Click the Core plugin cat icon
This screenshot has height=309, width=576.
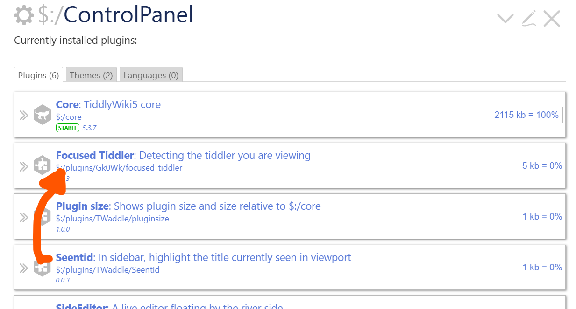pyautogui.click(x=43, y=115)
